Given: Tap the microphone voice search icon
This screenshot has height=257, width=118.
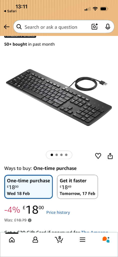Looking at the screenshot, I should [x=107, y=27].
